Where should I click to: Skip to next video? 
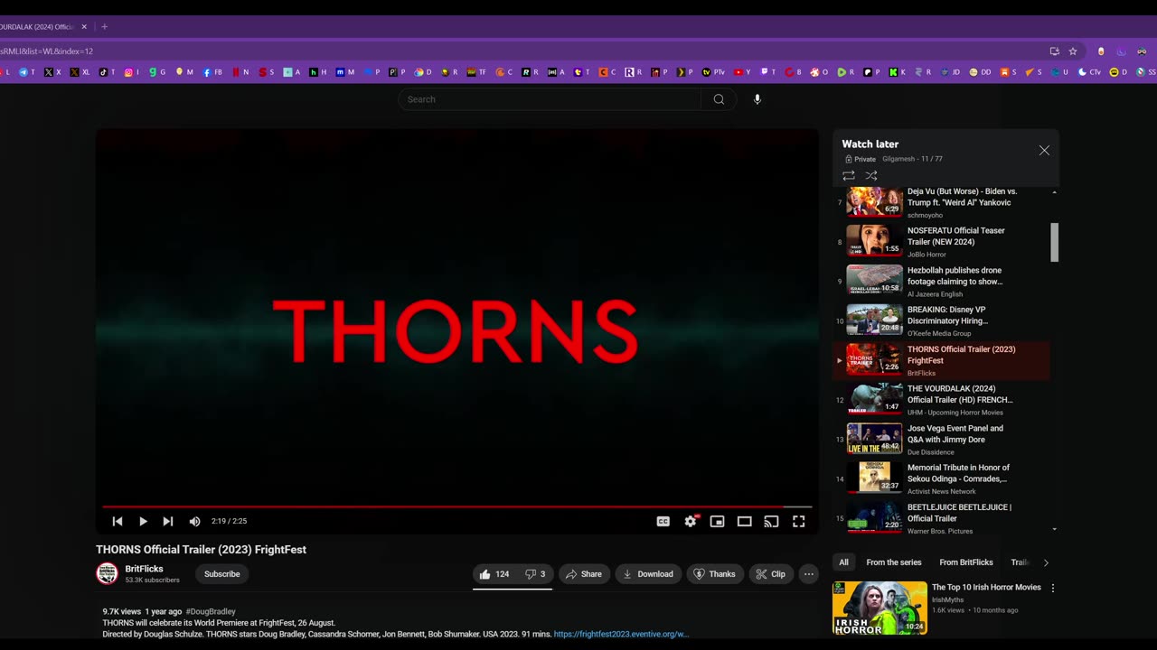168,521
